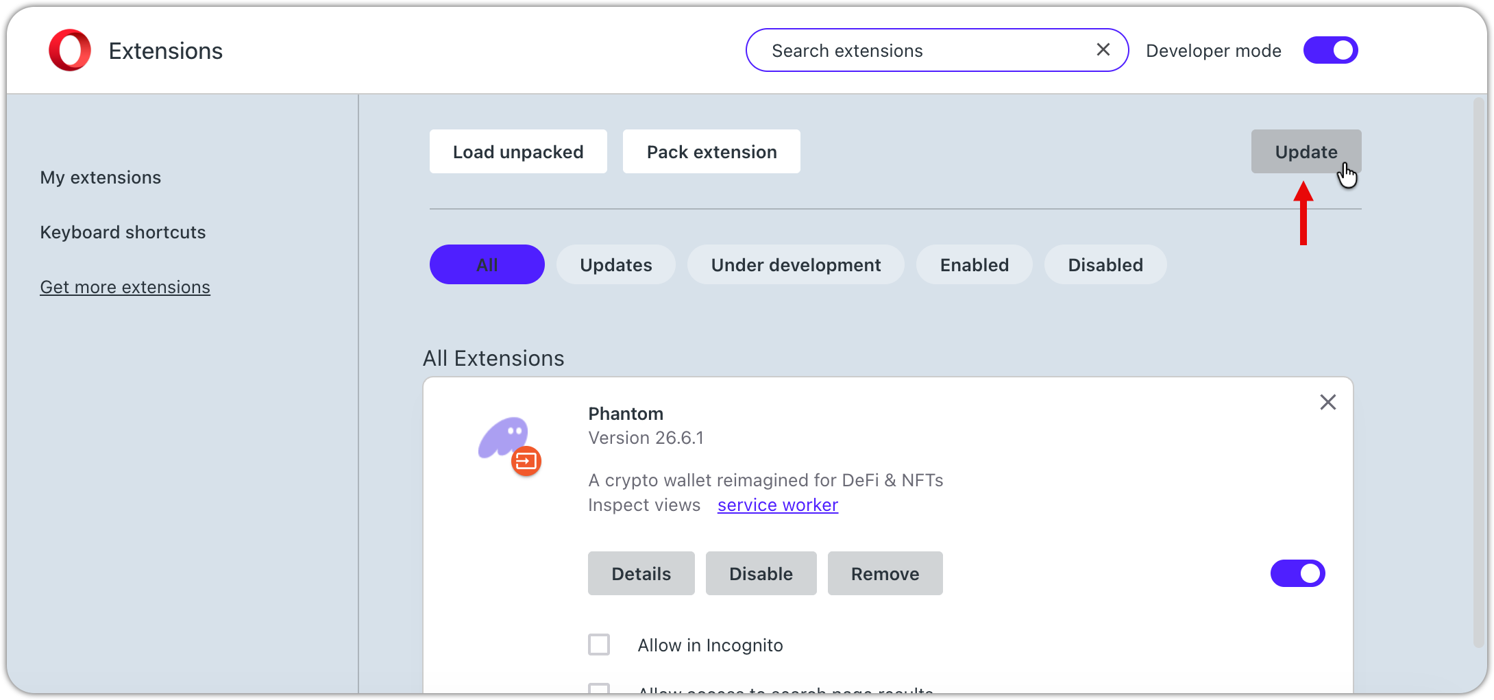
Task: Open My extensions in sidebar
Action: point(101,177)
